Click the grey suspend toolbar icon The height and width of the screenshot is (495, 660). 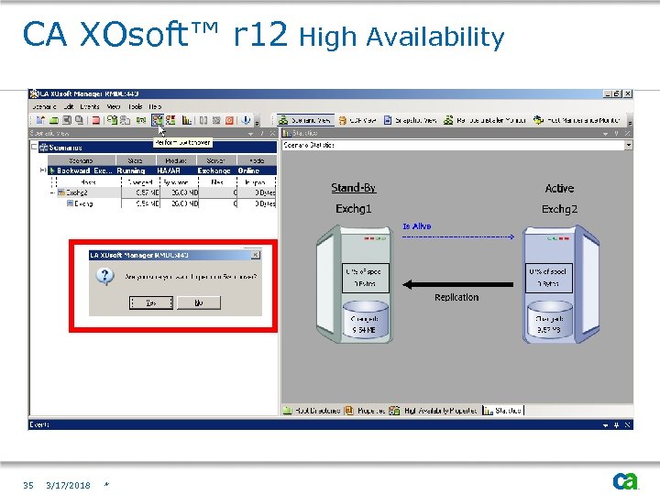pyautogui.click(x=203, y=120)
